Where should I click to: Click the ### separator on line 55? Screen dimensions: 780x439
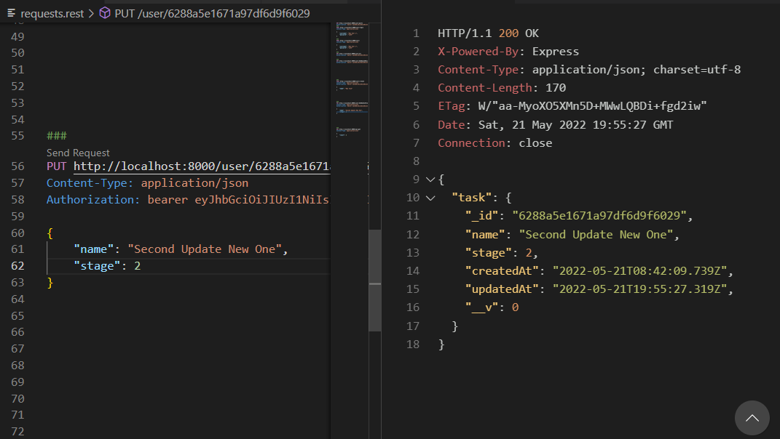click(x=57, y=136)
